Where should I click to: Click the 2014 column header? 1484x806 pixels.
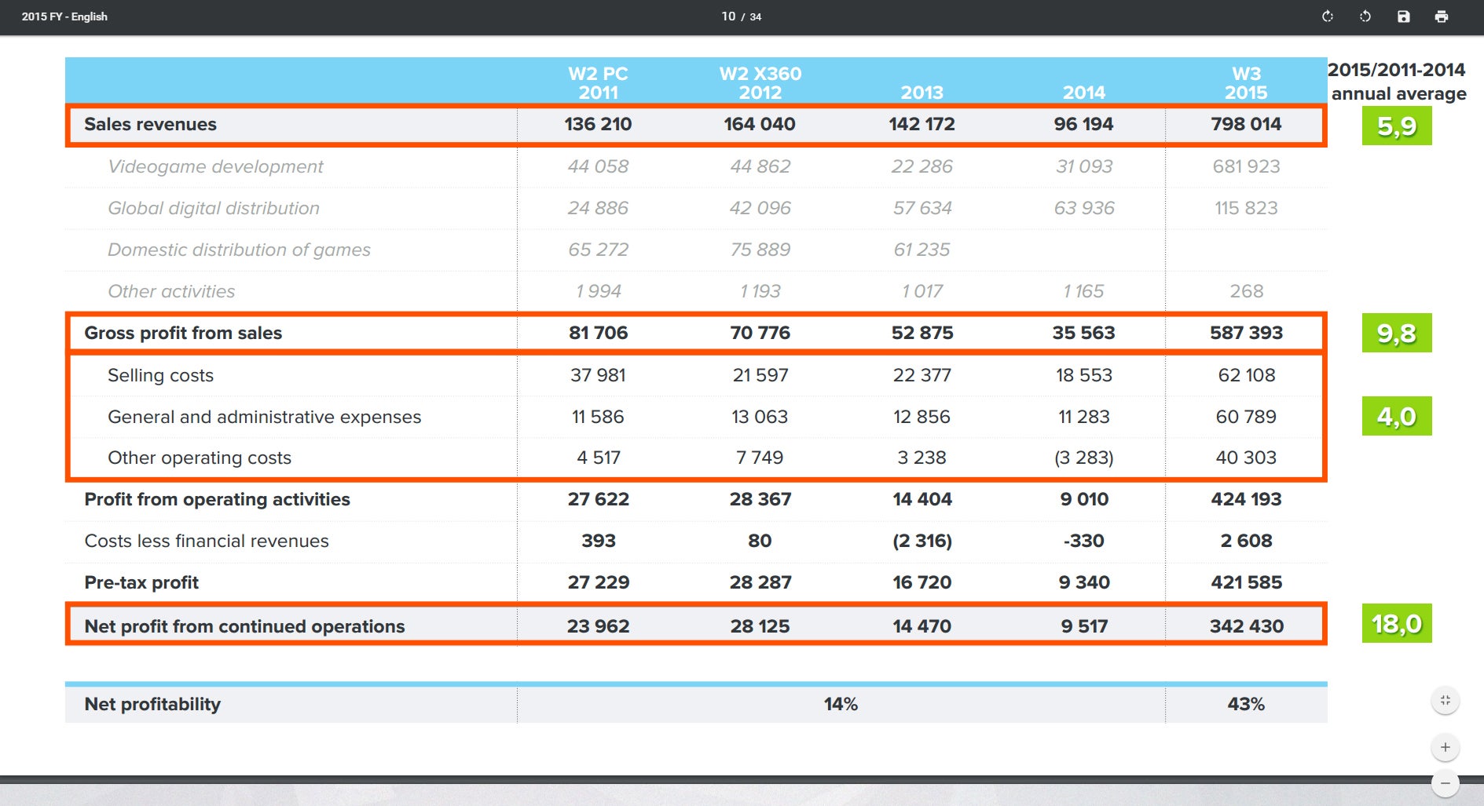point(1084,93)
